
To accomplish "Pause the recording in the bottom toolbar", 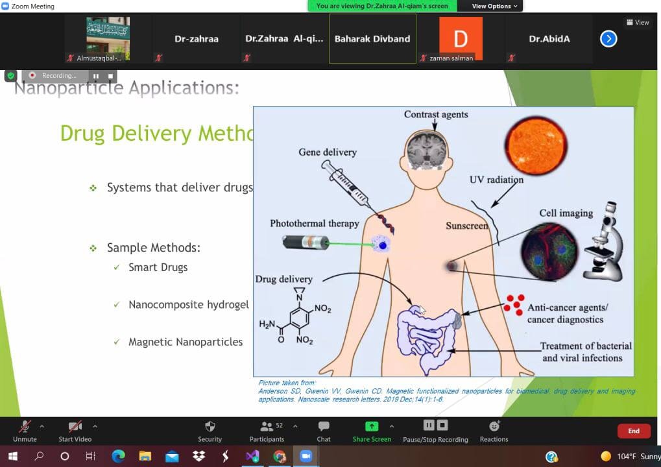I will click(428, 425).
